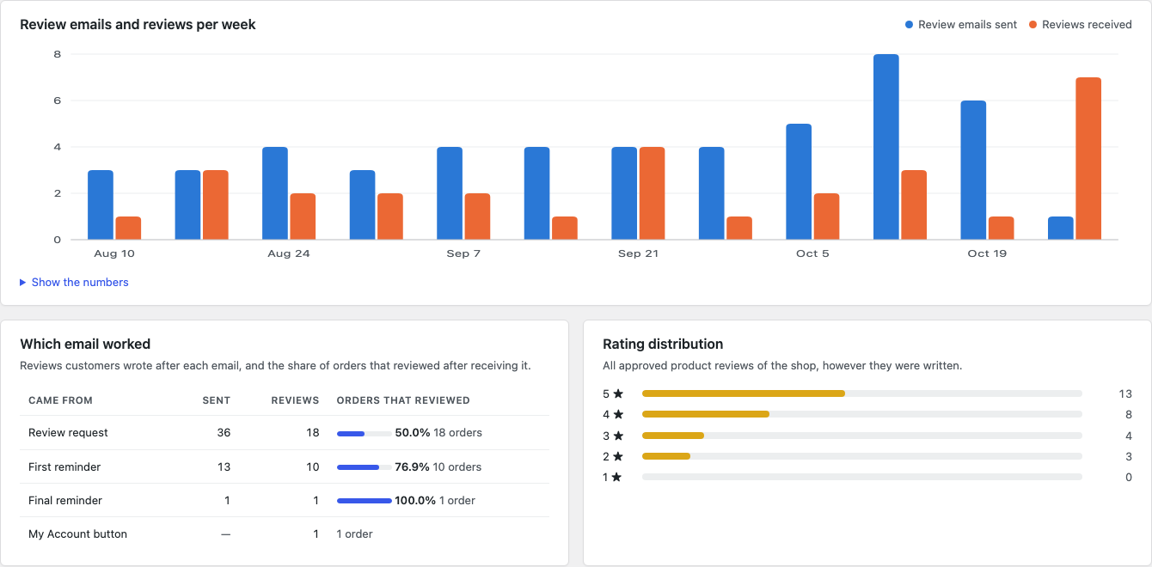Click the First reminder row label
The width and height of the screenshot is (1152, 567).
[64, 467]
